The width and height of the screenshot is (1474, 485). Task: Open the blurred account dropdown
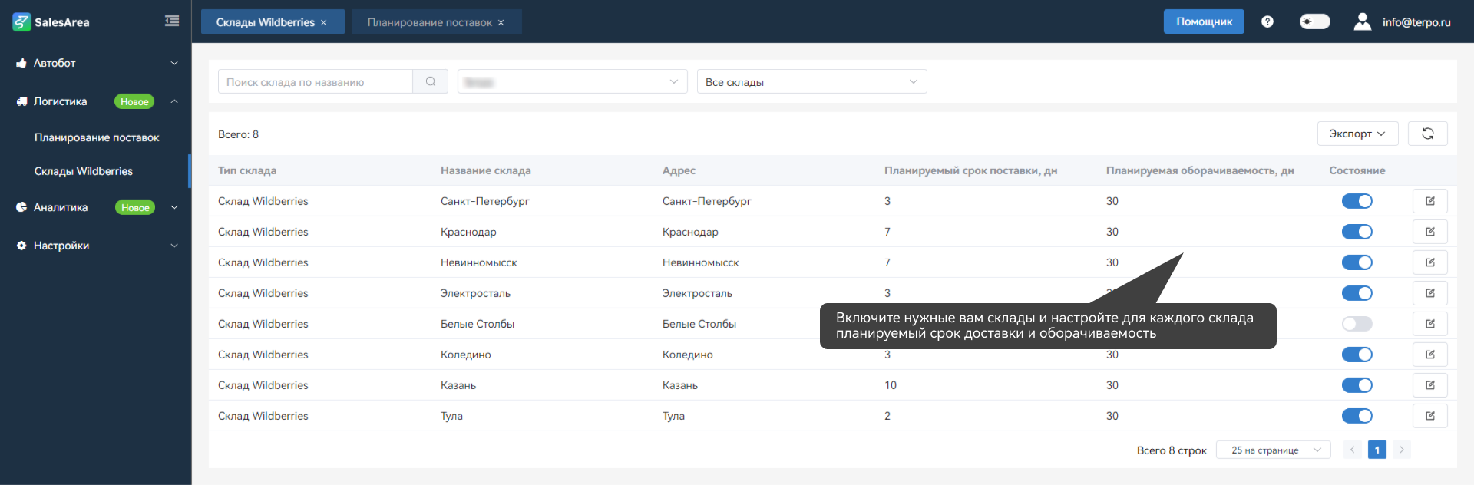573,81
